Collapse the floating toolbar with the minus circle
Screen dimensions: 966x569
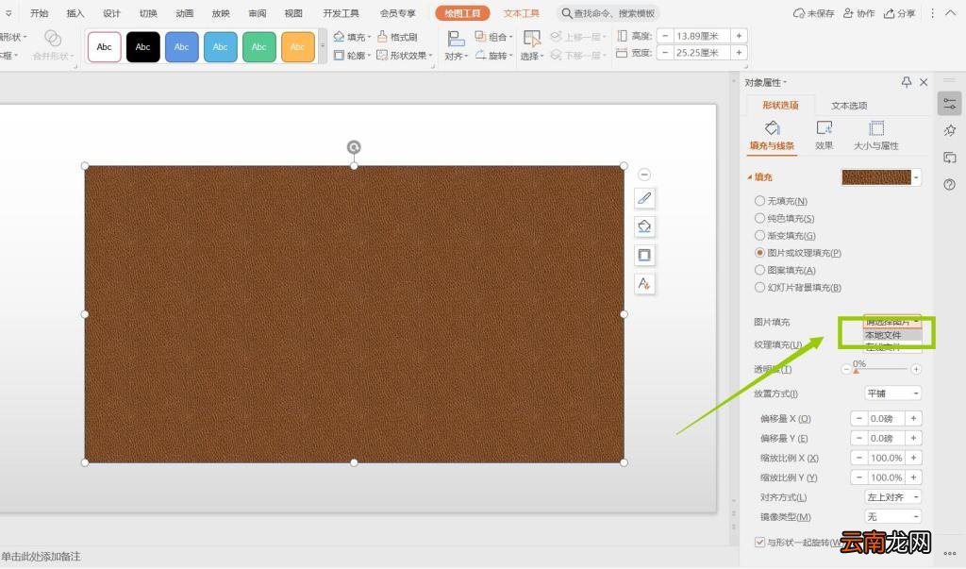pyautogui.click(x=644, y=176)
